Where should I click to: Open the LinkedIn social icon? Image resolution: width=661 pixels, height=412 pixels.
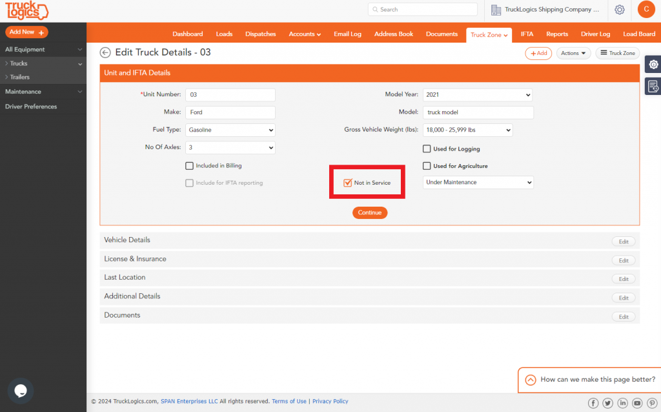pyautogui.click(x=622, y=403)
